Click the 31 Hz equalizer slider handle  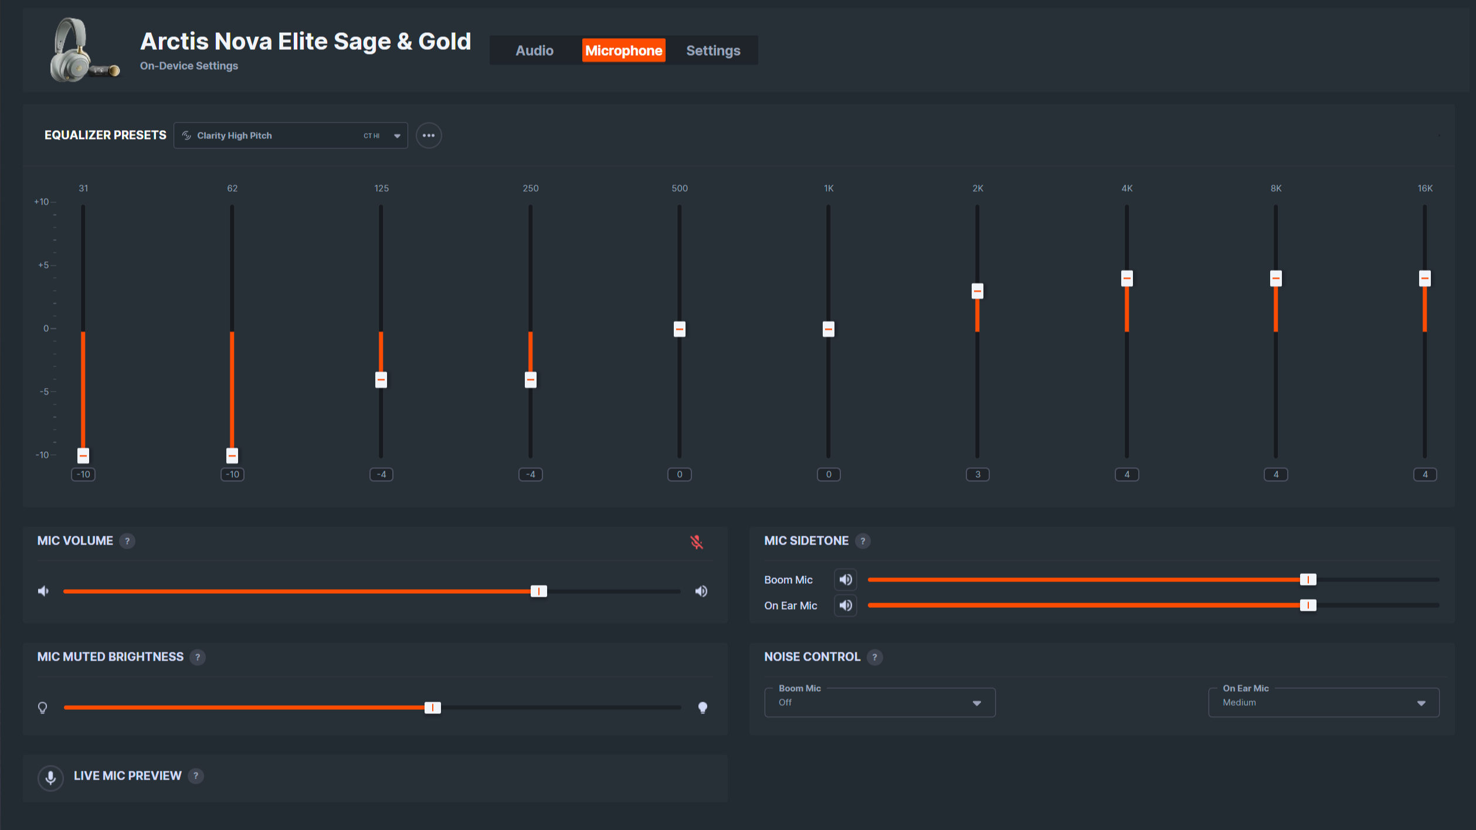pyautogui.click(x=83, y=455)
